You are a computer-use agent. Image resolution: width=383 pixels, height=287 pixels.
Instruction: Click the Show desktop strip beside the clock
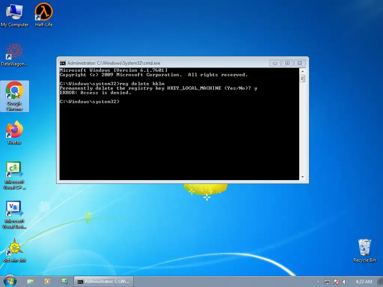380,282
